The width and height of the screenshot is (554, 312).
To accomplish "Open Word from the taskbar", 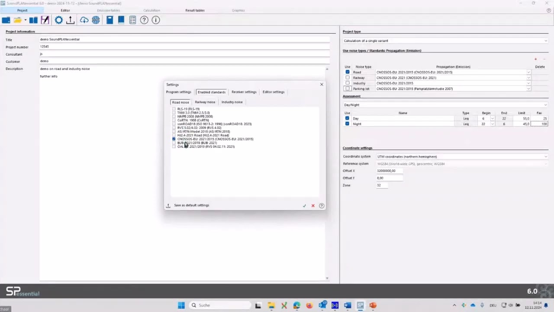I will tap(347, 305).
